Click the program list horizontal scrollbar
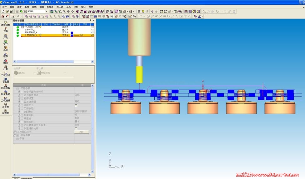 (53, 61)
